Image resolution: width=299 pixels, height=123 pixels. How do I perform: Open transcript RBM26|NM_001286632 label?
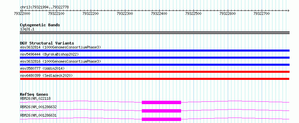pyautogui.click(x=38, y=107)
